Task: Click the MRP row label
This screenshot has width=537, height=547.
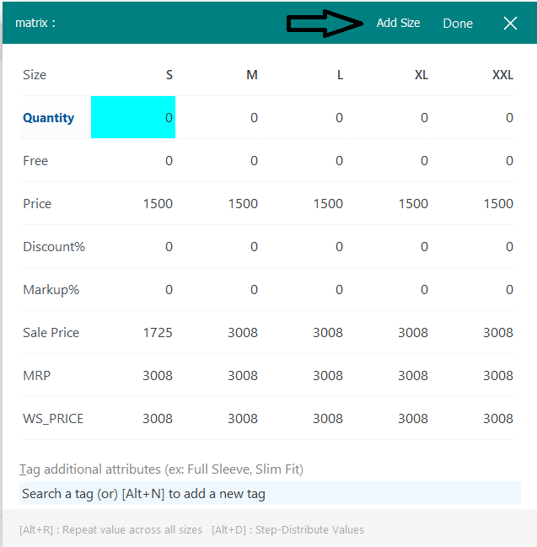Action: tap(36, 375)
